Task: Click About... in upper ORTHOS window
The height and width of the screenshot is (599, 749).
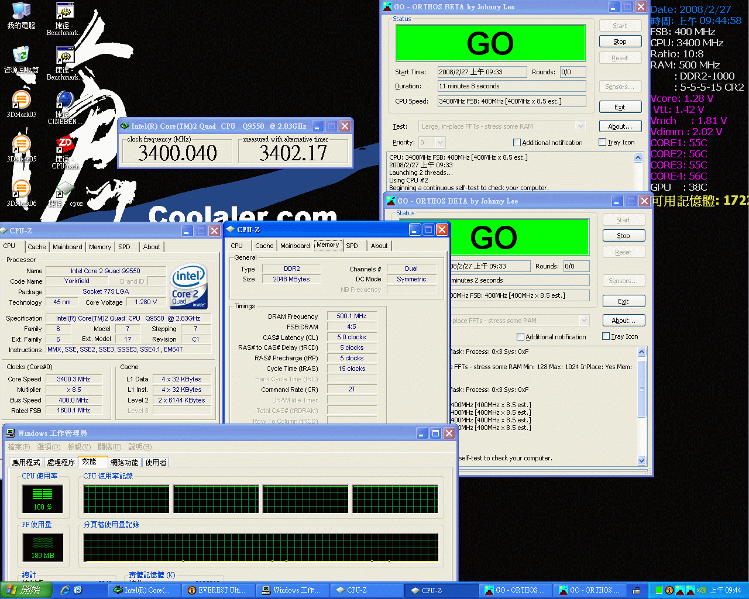Action: [x=620, y=126]
